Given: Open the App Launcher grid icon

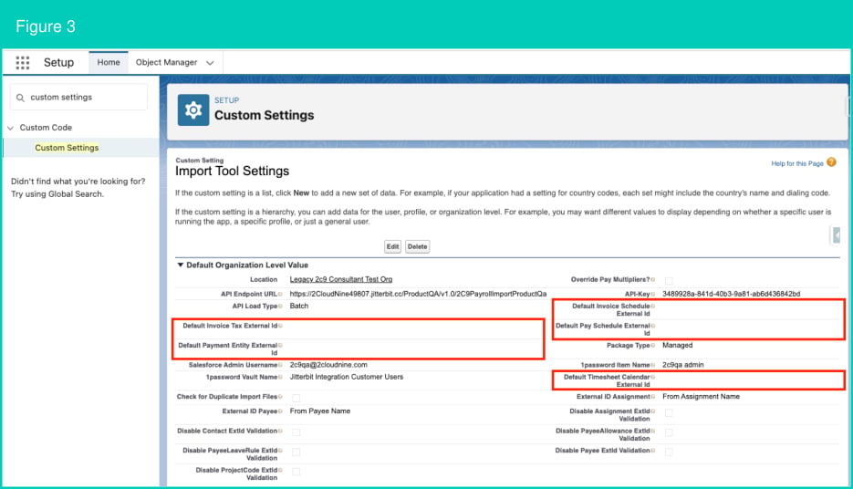Looking at the screenshot, I should point(22,63).
